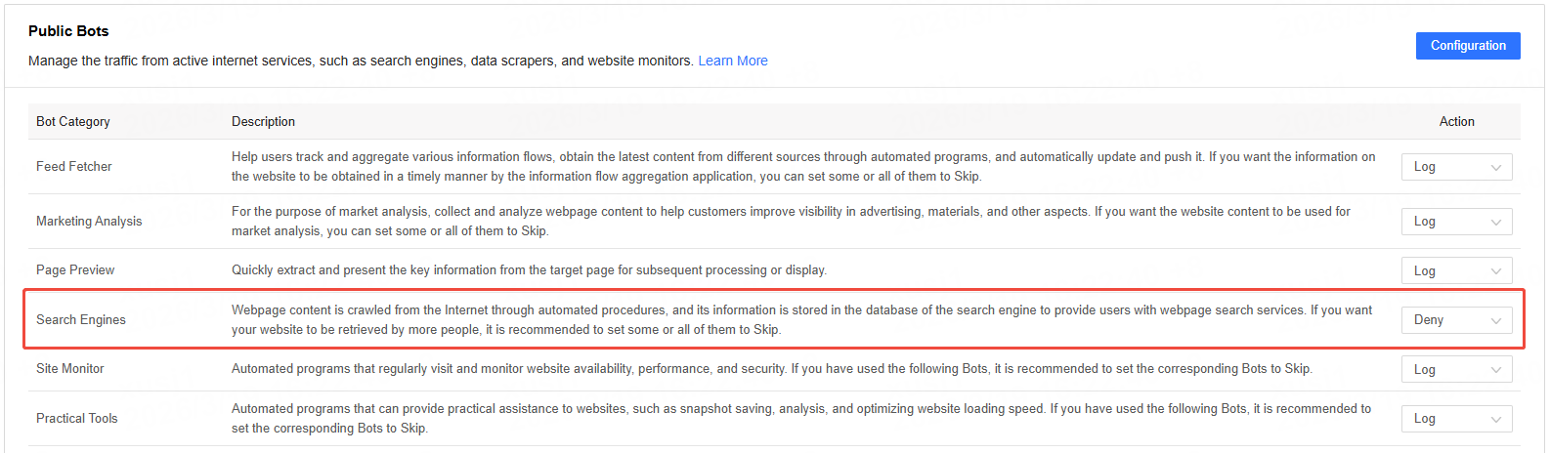
Task: Select the Feed Fetcher category label
Action: click(74, 167)
